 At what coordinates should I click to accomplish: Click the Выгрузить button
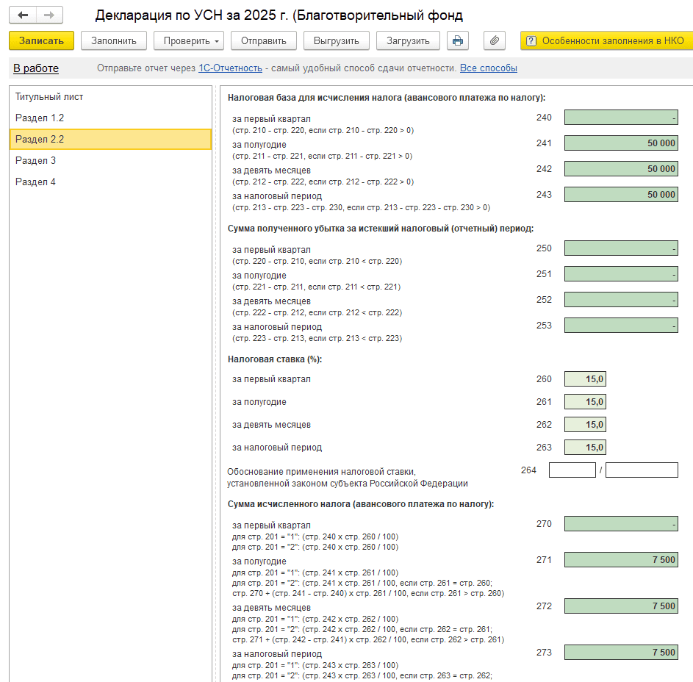(x=336, y=40)
